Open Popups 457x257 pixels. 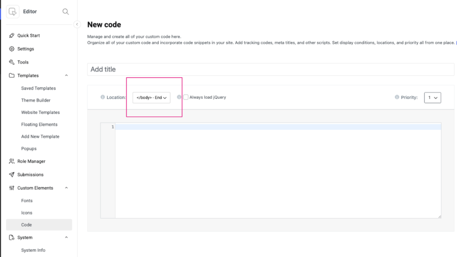tap(29, 149)
